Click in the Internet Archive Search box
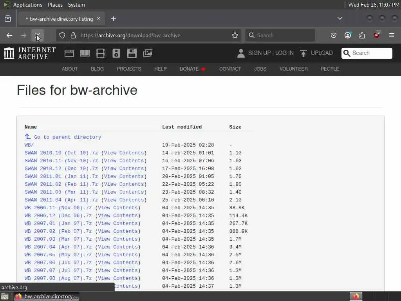 (x=367, y=53)
